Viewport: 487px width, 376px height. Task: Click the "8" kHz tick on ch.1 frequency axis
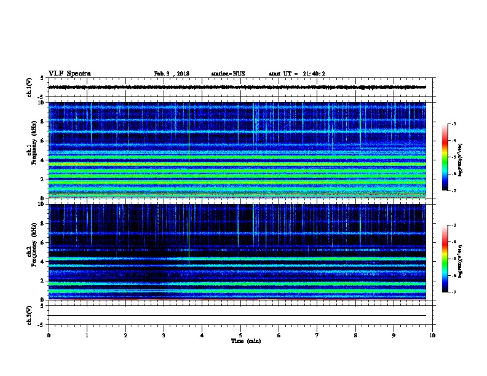[42, 122]
